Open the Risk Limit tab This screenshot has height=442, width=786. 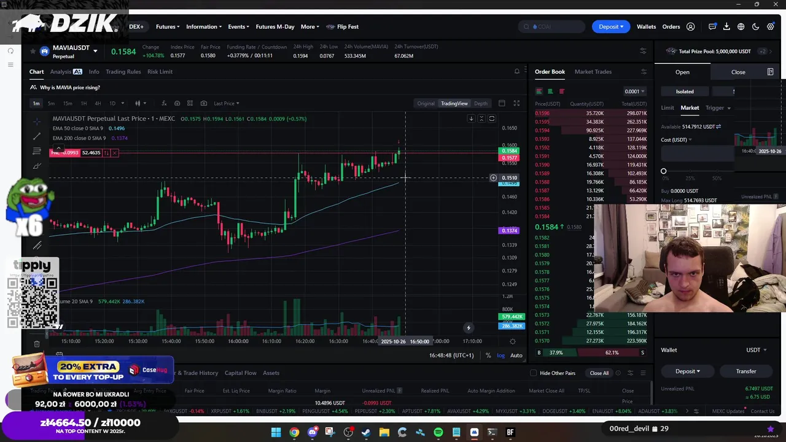click(x=160, y=72)
